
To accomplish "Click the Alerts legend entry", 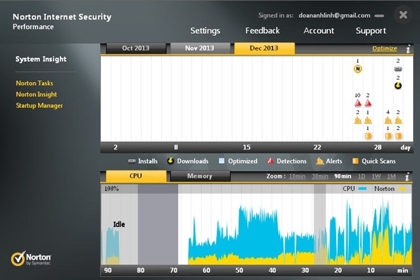I will pyautogui.click(x=329, y=161).
